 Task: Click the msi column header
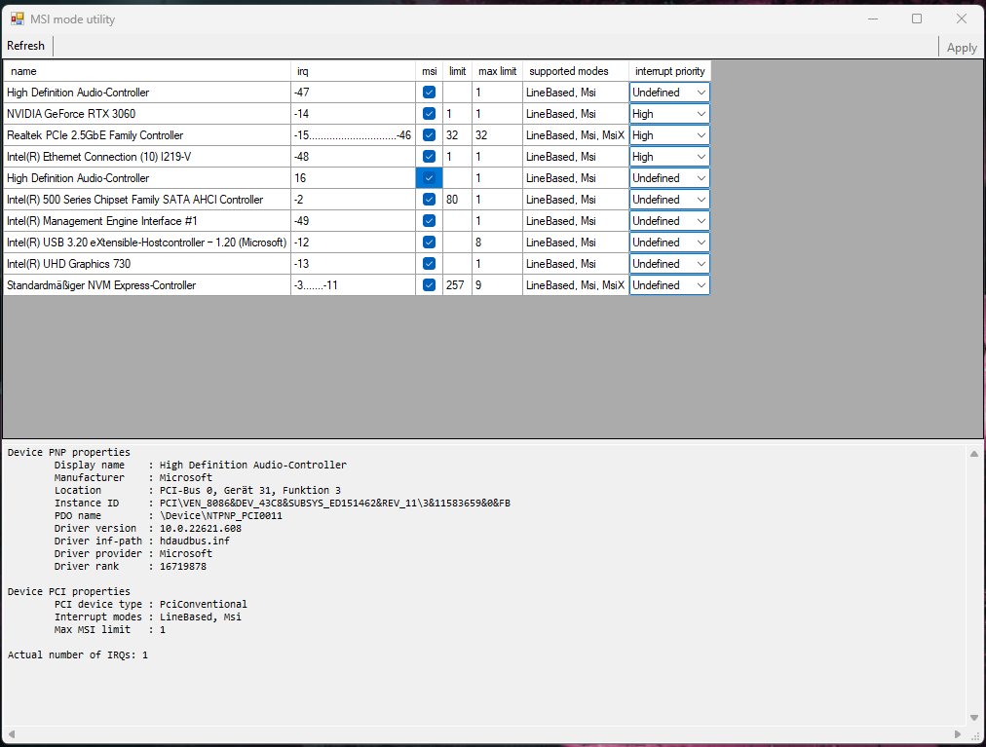pyautogui.click(x=429, y=71)
